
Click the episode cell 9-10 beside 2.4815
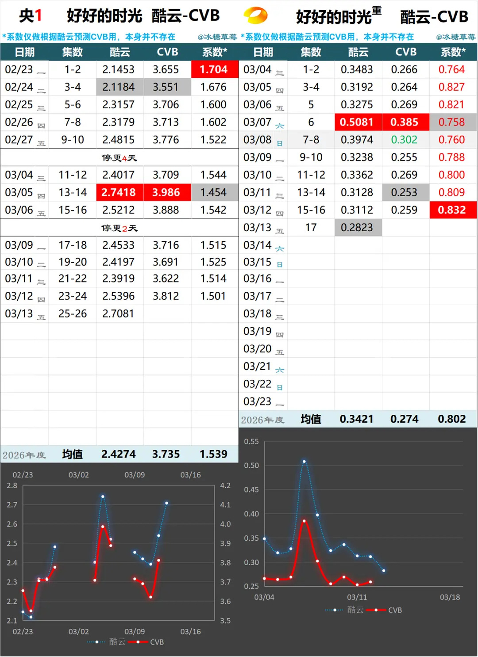click(x=73, y=140)
